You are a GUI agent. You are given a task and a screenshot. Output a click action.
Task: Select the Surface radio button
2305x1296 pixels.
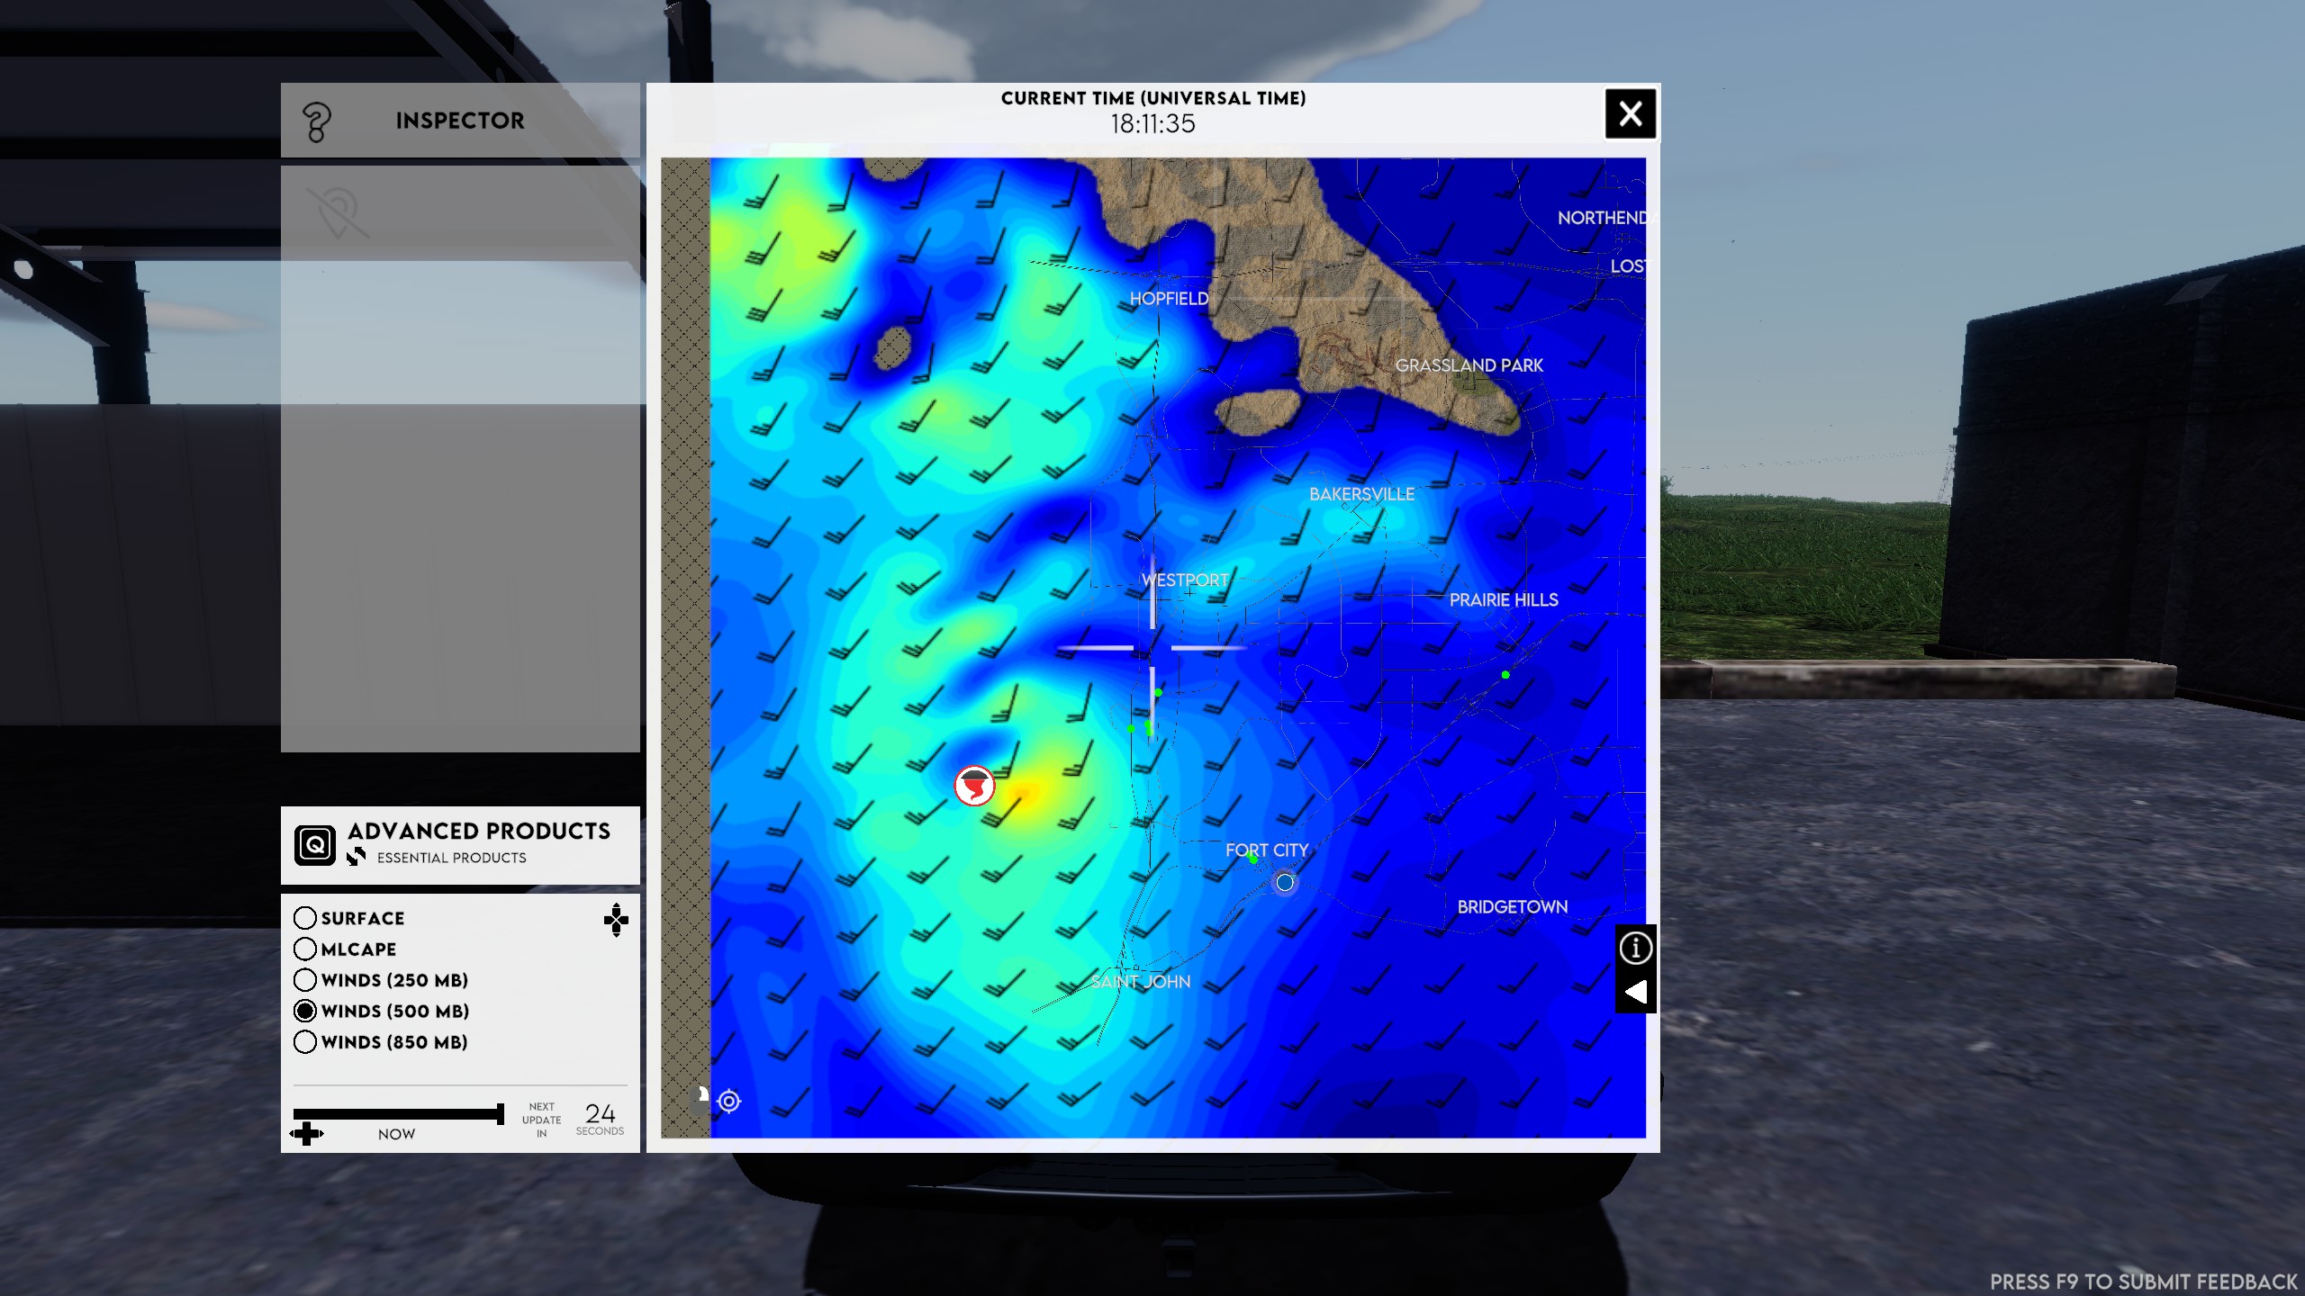click(x=305, y=918)
